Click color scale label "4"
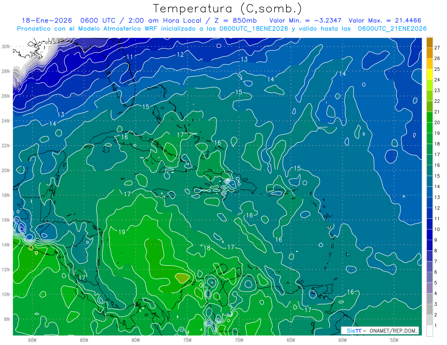Image resolution: width=447 pixels, height=345 pixels. coord(436,294)
